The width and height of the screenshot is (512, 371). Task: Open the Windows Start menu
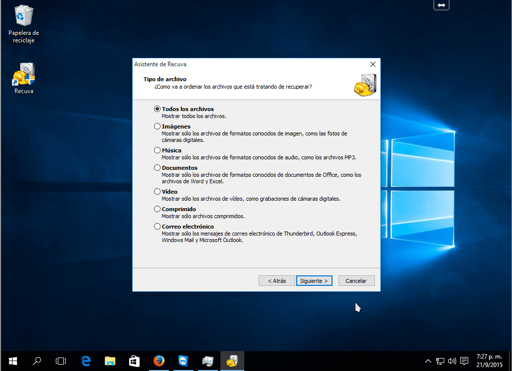(x=13, y=361)
